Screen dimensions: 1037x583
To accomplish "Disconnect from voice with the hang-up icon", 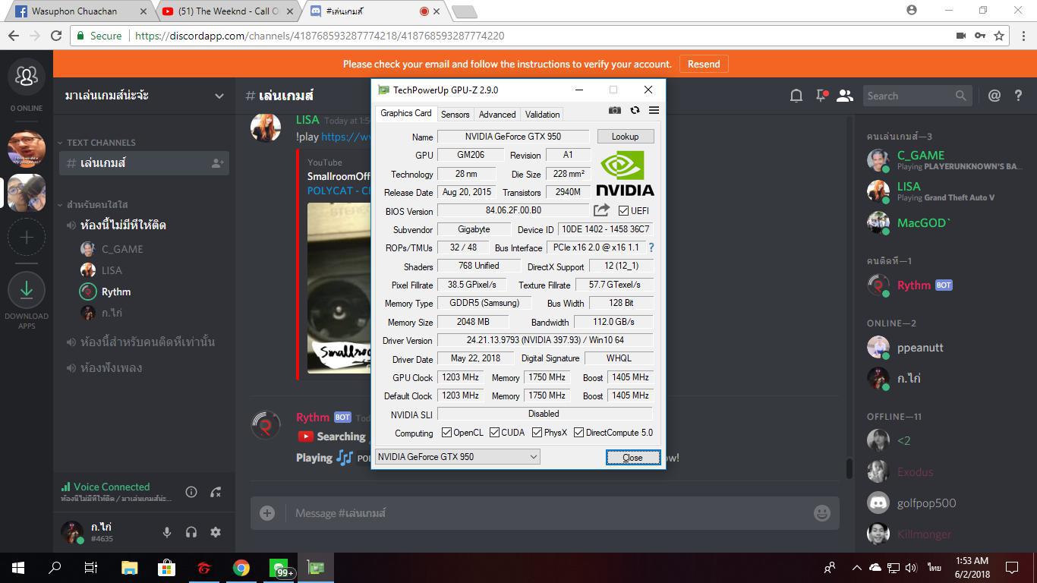I will [x=216, y=492].
